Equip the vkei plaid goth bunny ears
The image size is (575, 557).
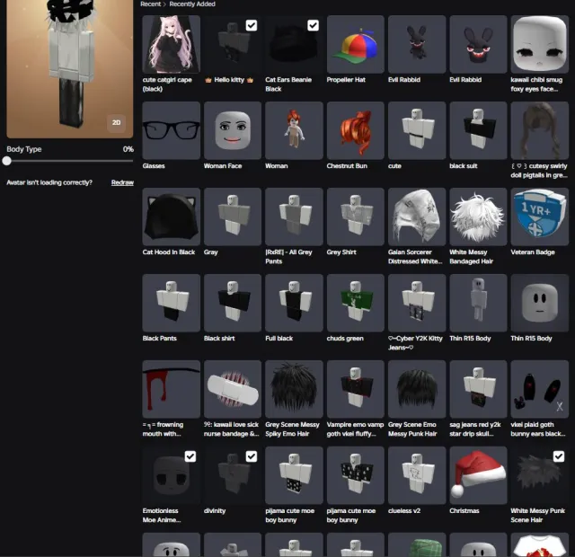[539, 389]
